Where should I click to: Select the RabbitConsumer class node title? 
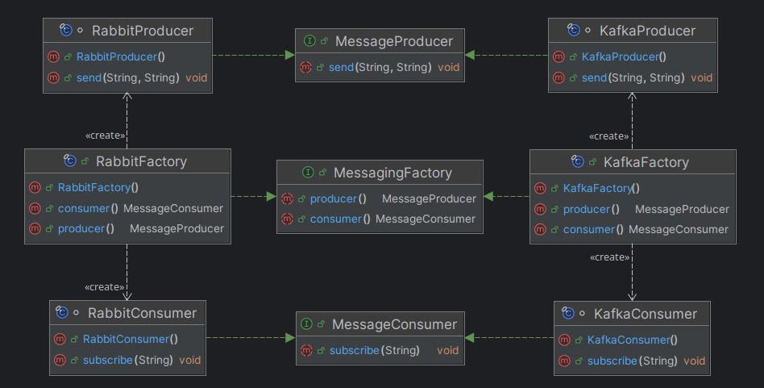point(142,313)
